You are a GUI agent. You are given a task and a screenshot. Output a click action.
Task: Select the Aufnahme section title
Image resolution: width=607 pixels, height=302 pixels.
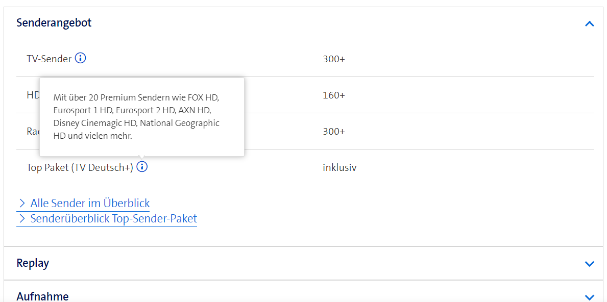[42, 296]
